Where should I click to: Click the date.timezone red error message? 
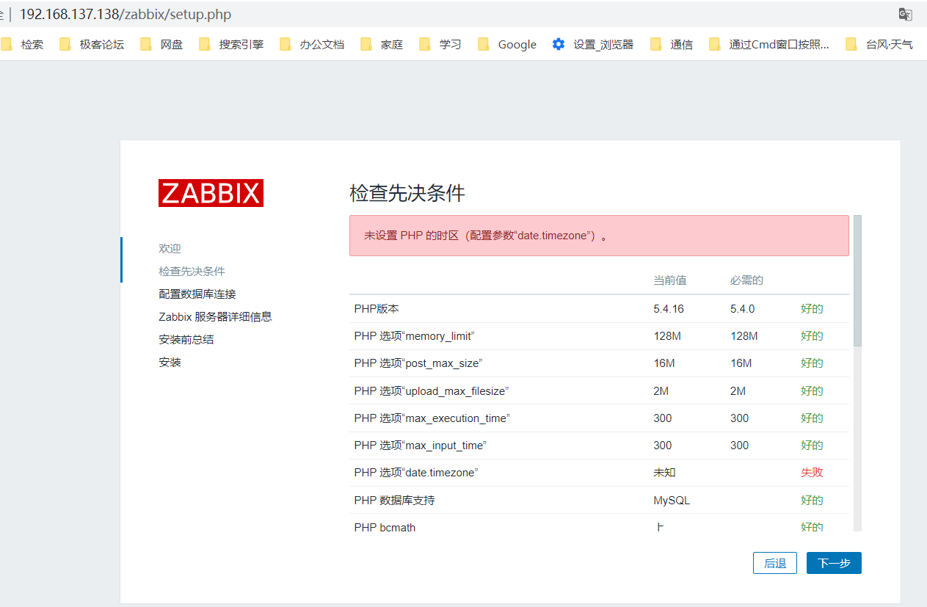599,236
